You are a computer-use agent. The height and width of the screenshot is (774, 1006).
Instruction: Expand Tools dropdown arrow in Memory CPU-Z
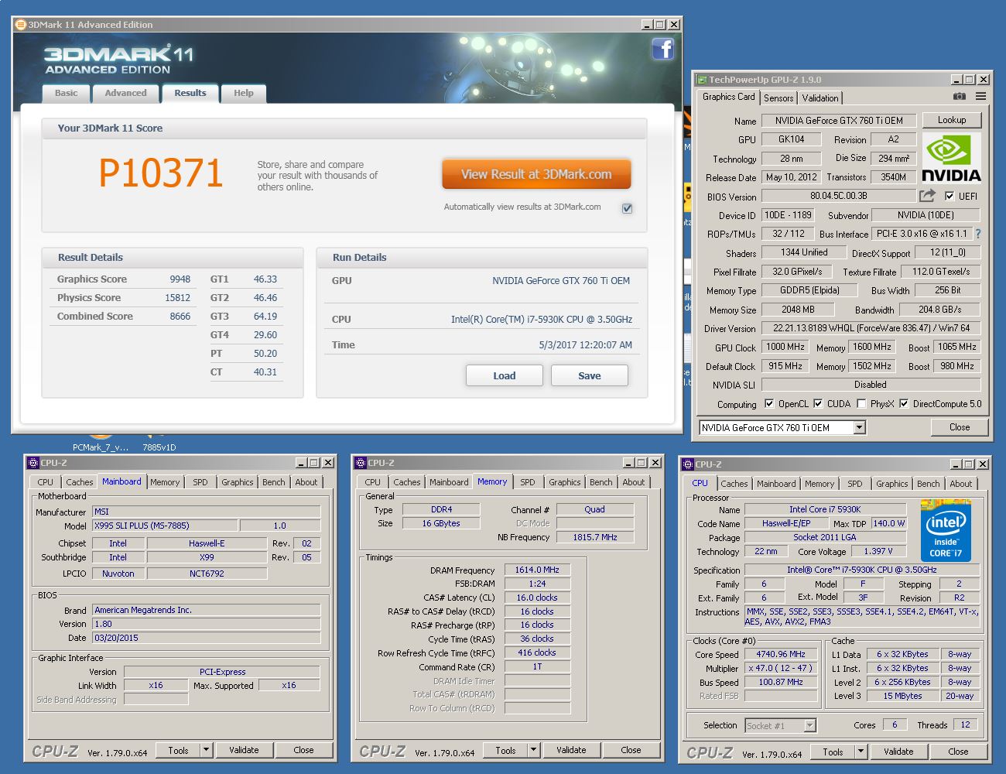click(x=533, y=750)
